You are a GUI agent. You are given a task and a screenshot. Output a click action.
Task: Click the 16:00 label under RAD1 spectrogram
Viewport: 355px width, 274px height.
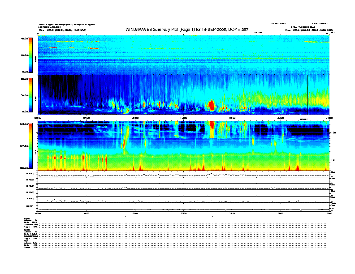(232, 118)
